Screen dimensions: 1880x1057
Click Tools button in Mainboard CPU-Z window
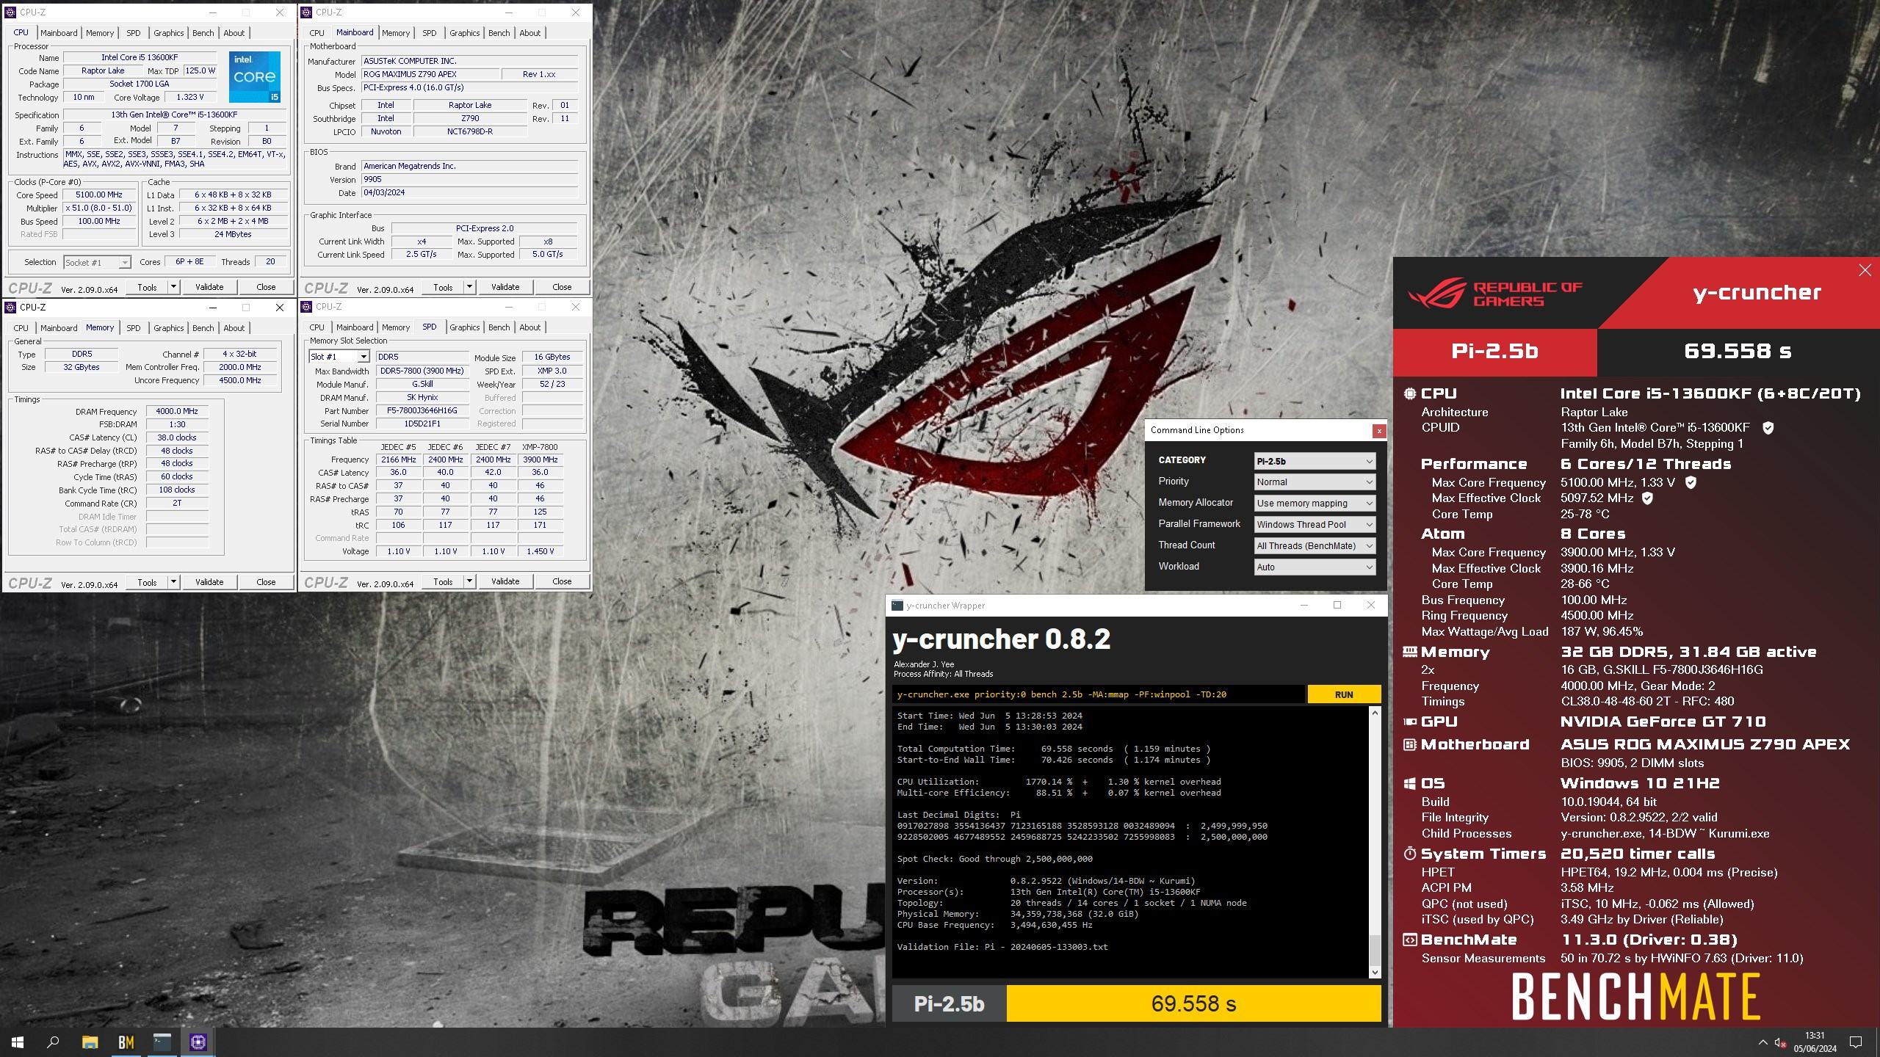(x=443, y=287)
